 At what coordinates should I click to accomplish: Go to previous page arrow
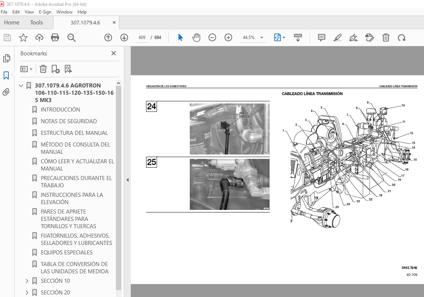click(x=108, y=38)
